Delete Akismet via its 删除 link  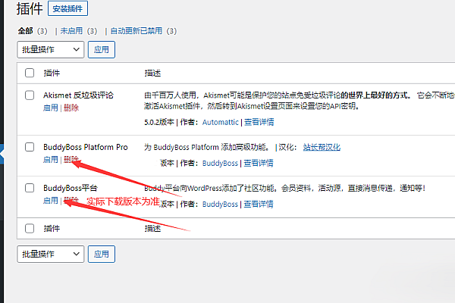coord(71,108)
